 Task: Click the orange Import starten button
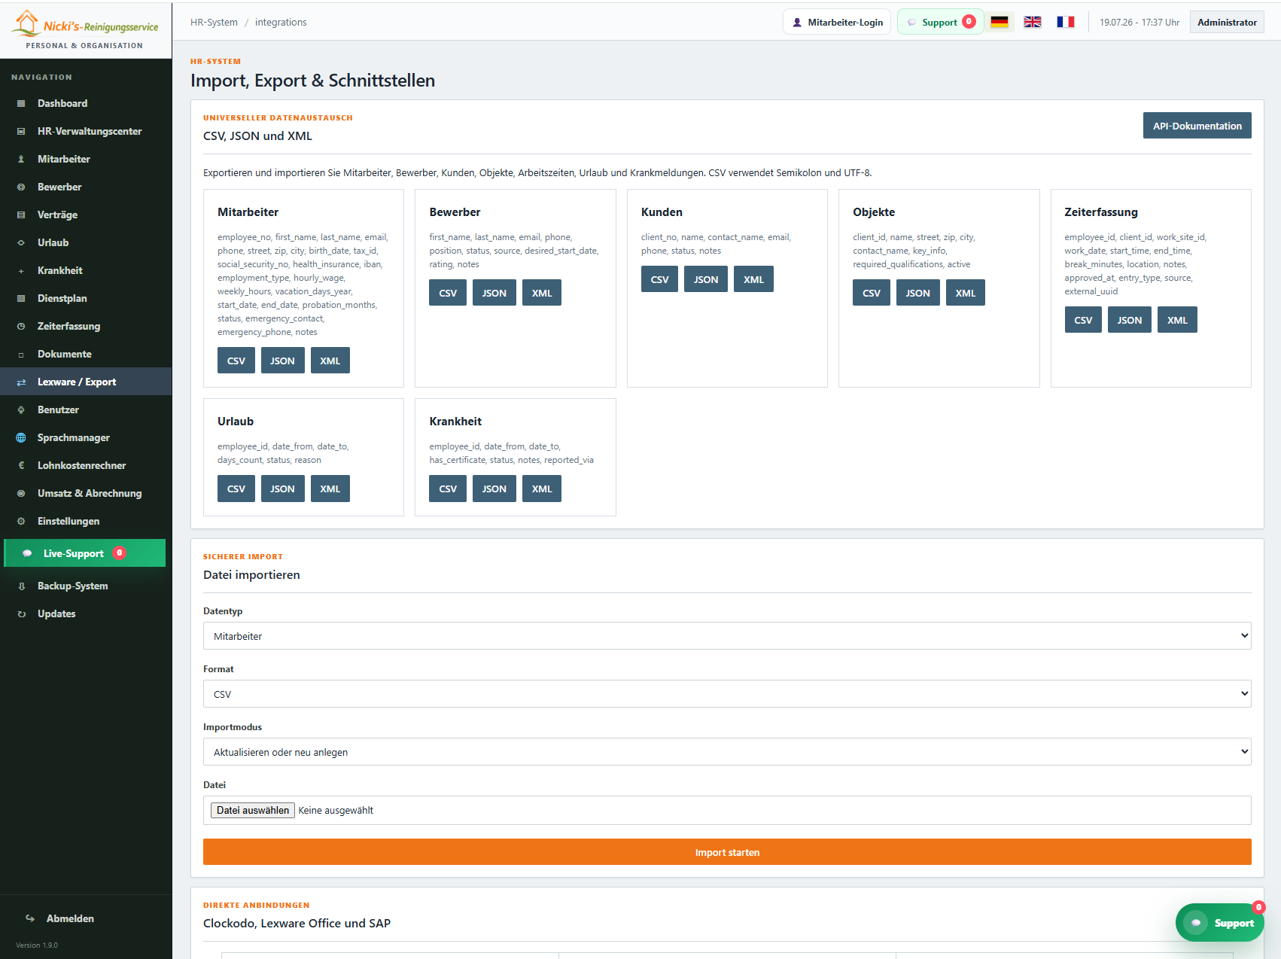(x=727, y=852)
